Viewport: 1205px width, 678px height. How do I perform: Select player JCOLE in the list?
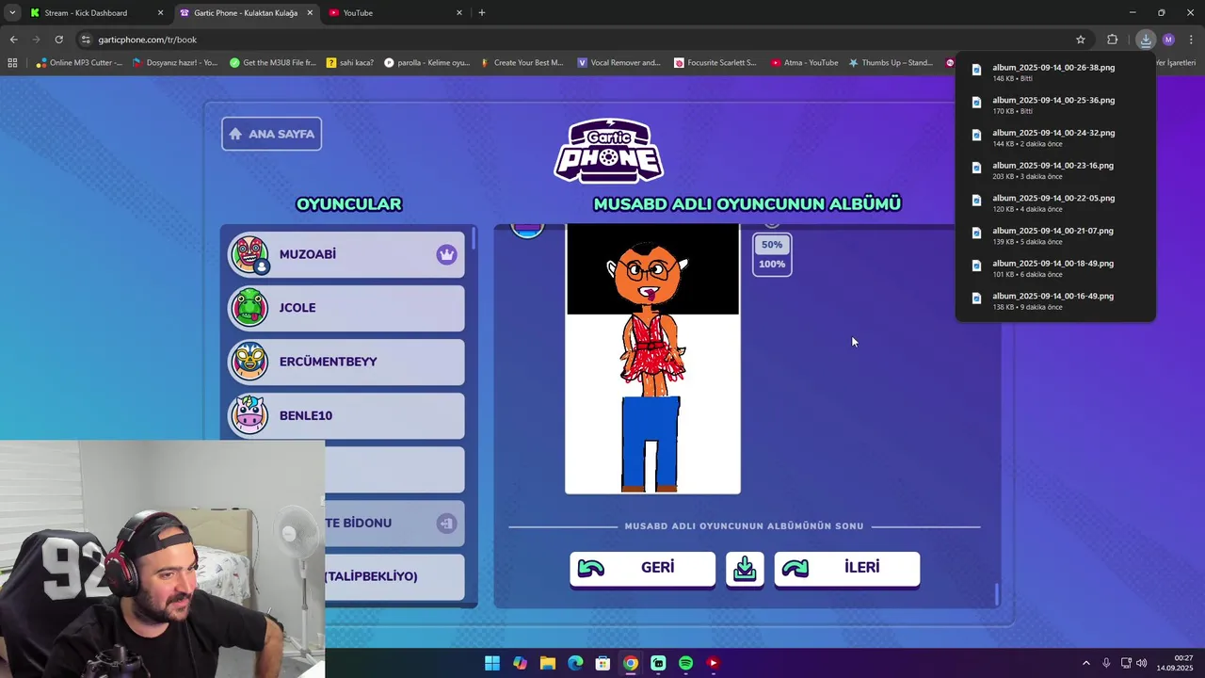346,308
